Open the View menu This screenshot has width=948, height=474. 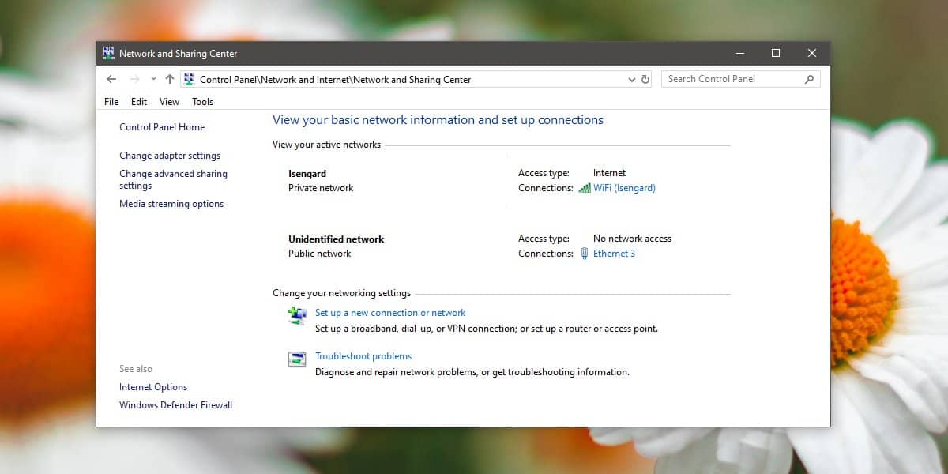(169, 102)
